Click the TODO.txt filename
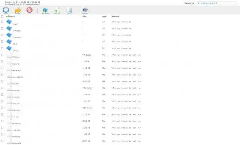 click(16, 57)
